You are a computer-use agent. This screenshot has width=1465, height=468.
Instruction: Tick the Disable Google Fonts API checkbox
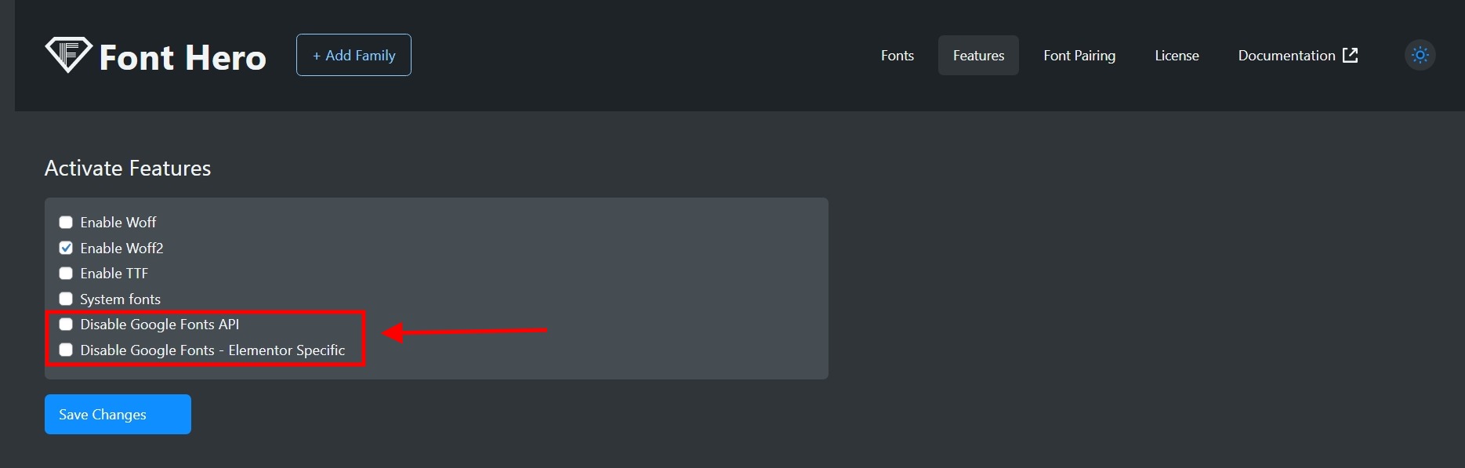coord(66,325)
